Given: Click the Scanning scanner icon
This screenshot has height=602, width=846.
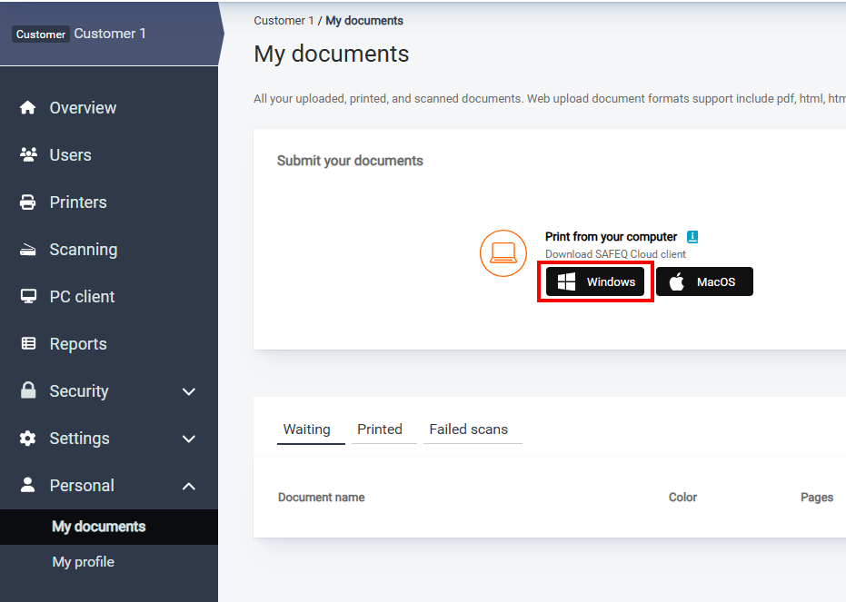Looking at the screenshot, I should [x=28, y=250].
